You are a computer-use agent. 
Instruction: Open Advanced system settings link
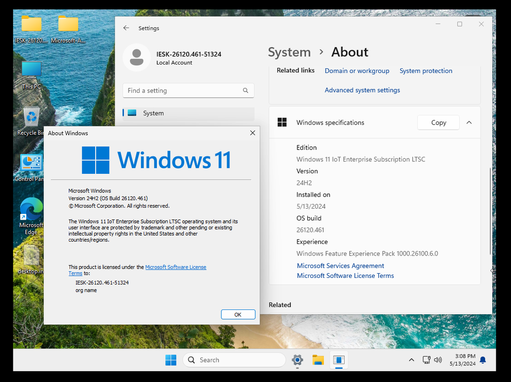point(362,90)
